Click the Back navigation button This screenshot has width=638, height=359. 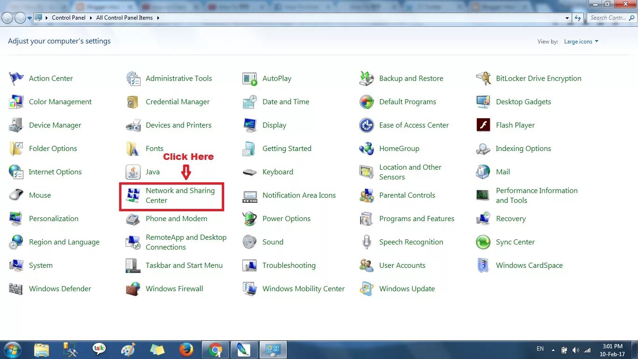tap(7, 18)
